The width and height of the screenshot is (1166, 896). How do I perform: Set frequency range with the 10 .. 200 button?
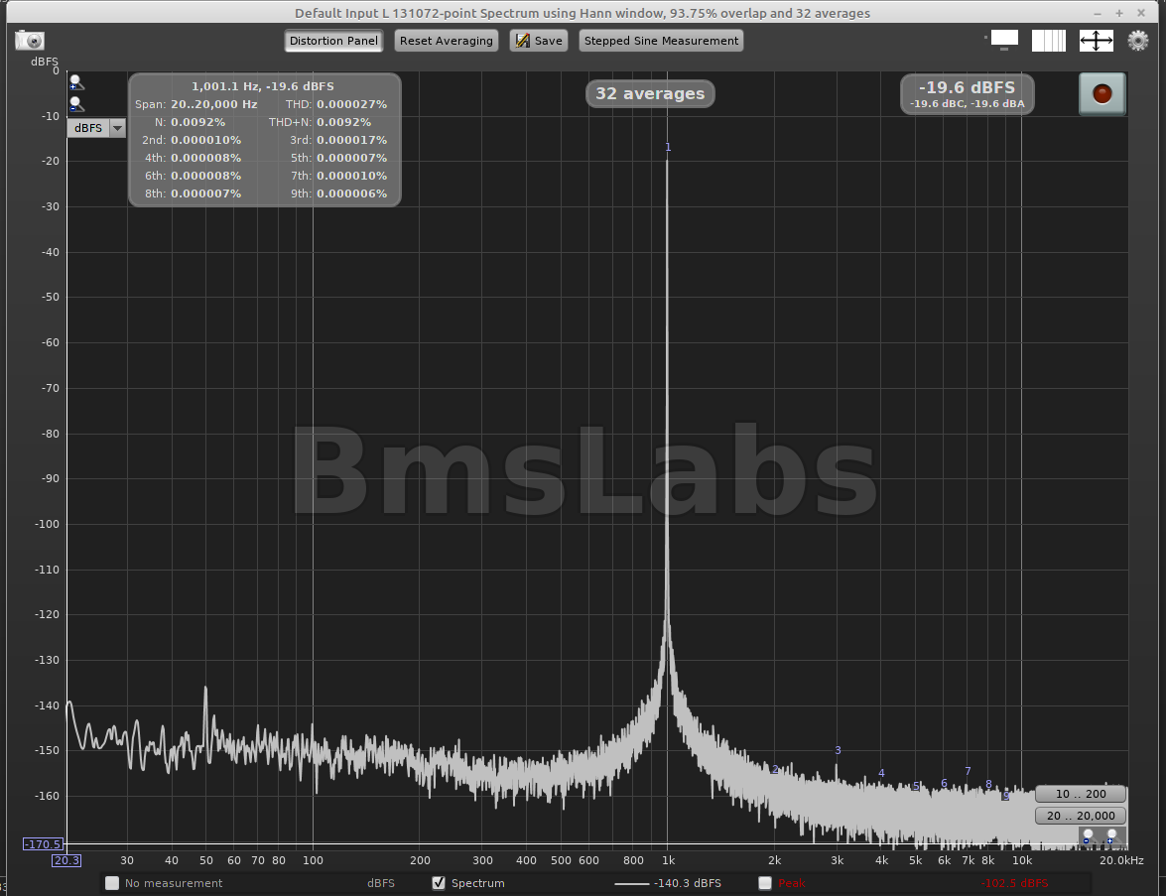(x=1081, y=794)
